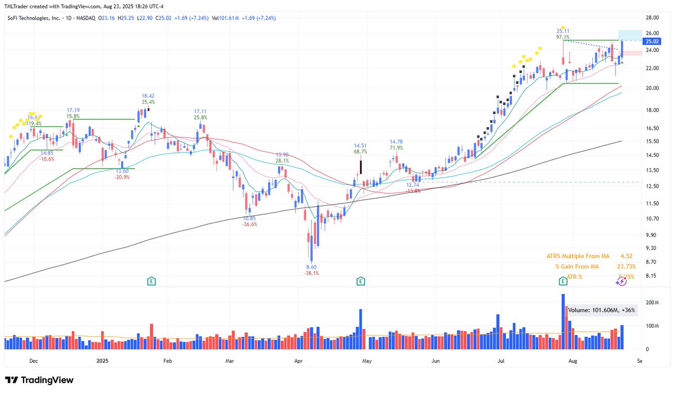Click the light blue projection box at top right

630,35
